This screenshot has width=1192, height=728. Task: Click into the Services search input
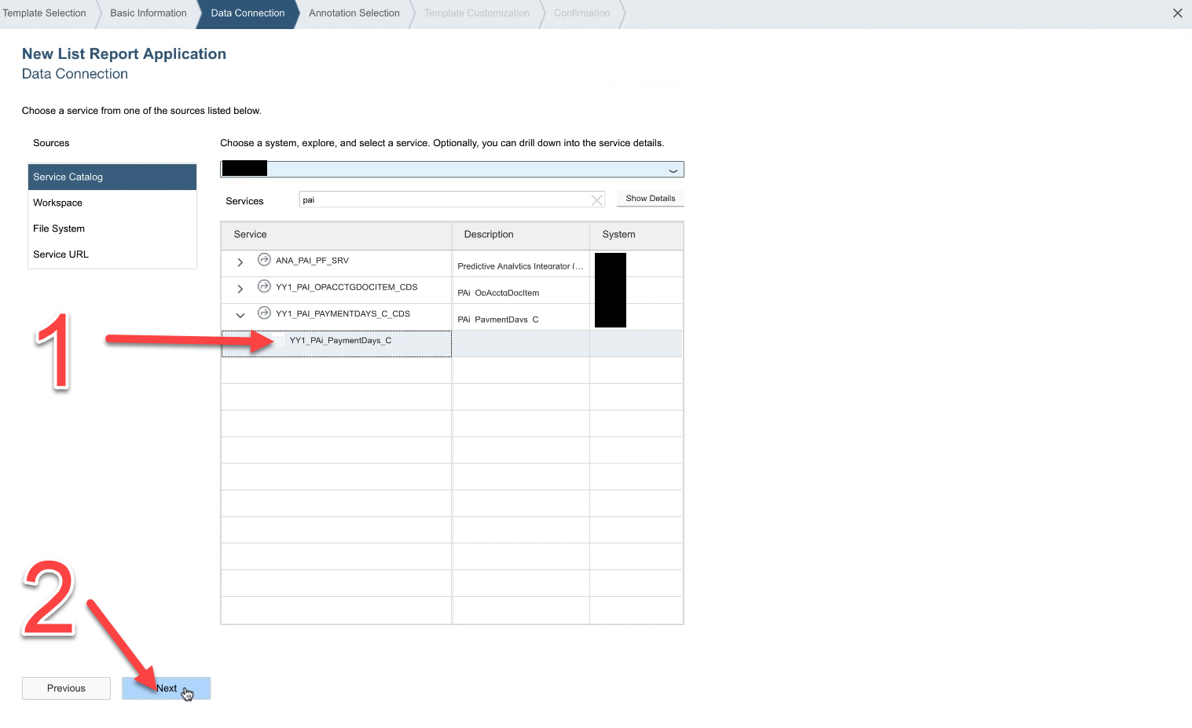point(444,200)
